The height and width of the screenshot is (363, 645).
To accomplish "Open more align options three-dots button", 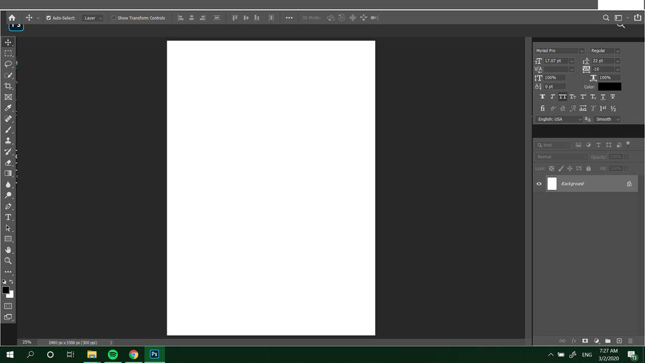I will pyautogui.click(x=289, y=17).
